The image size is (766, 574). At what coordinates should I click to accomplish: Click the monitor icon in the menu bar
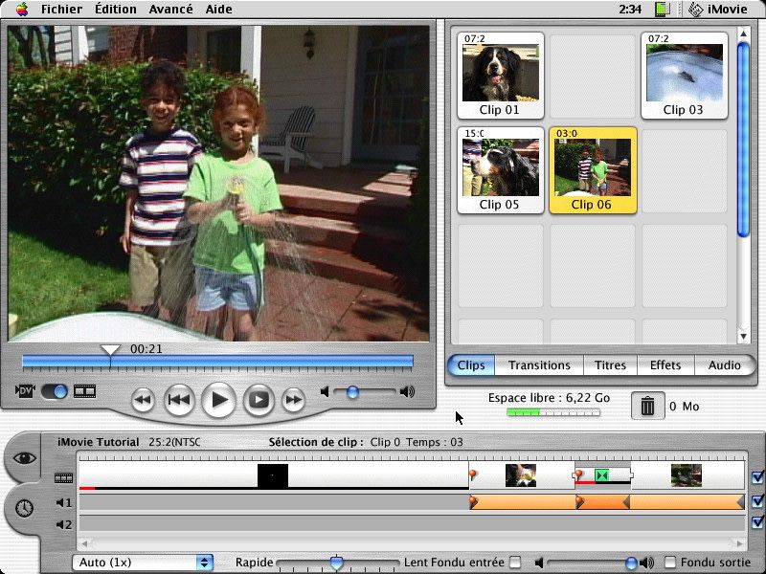point(663,9)
